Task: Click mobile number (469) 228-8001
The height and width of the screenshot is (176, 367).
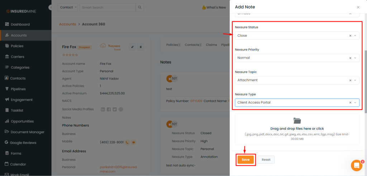Action: pos(112,142)
